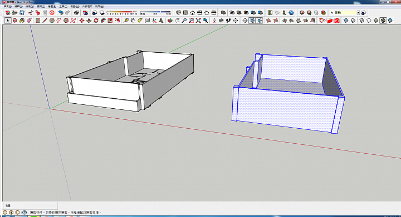This screenshot has width=401, height=217.
Task: Activate the Walk footprints tool
Action: click(228, 21)
